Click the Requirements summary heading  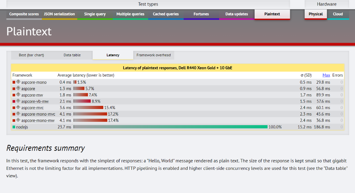[46, 148]
